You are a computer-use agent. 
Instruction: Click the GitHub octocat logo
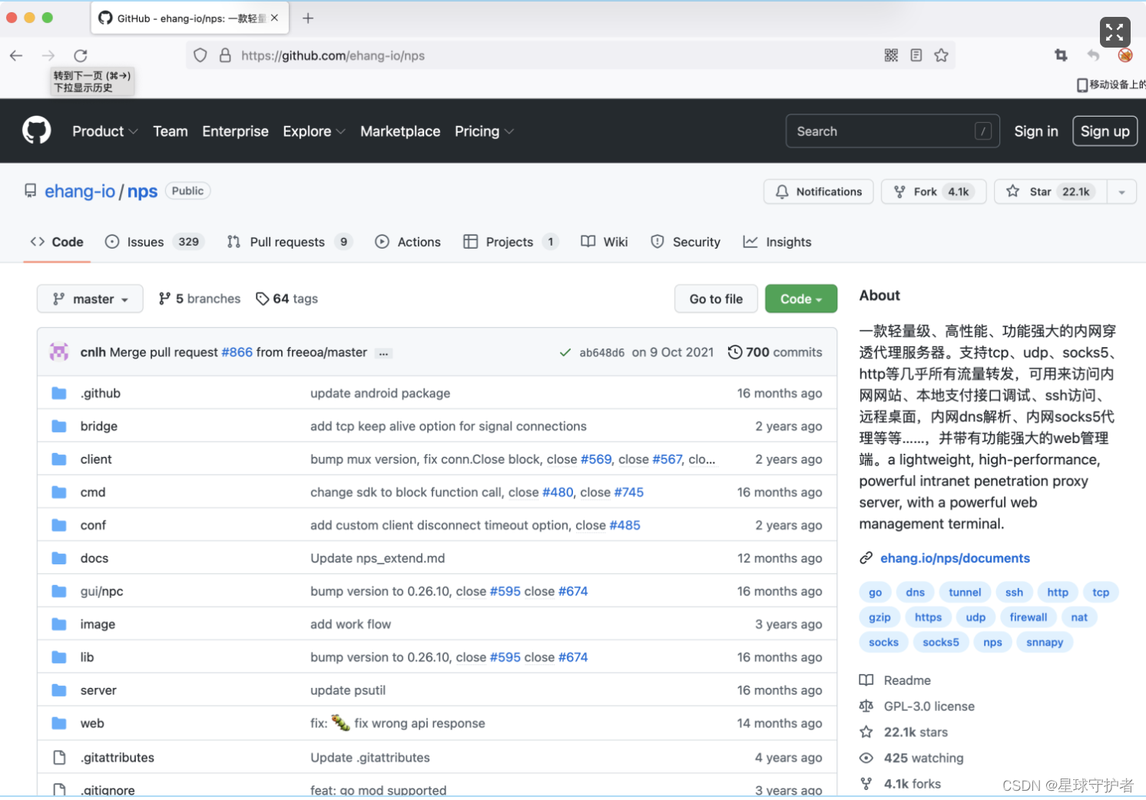tap(36, 131)
